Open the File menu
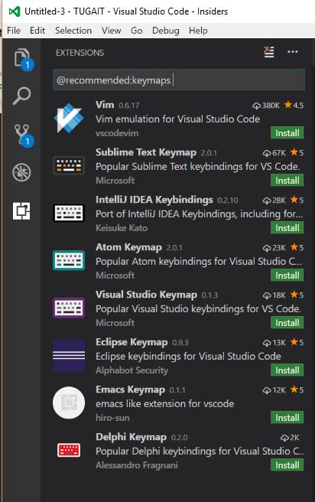Screen dimensions: 315x502 [14, 31]
